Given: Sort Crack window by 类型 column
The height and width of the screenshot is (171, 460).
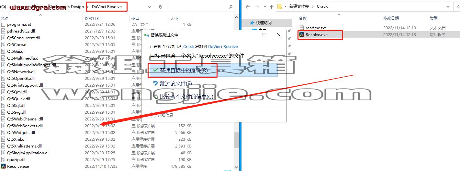Looking at the screenshot, I should pyautogui.click(x=434, y=18).
